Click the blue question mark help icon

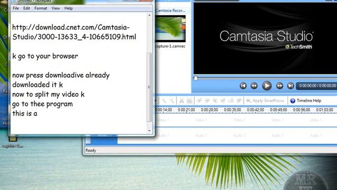point(293,101)
